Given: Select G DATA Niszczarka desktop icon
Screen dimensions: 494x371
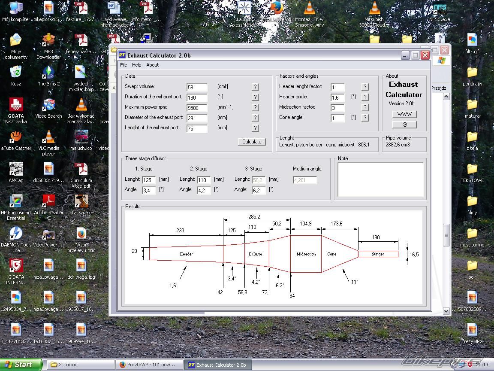Looking at the screenshot, I should click(16, 111).
